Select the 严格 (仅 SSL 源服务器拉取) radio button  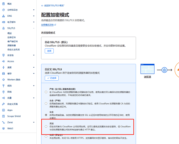pos(46,92)
